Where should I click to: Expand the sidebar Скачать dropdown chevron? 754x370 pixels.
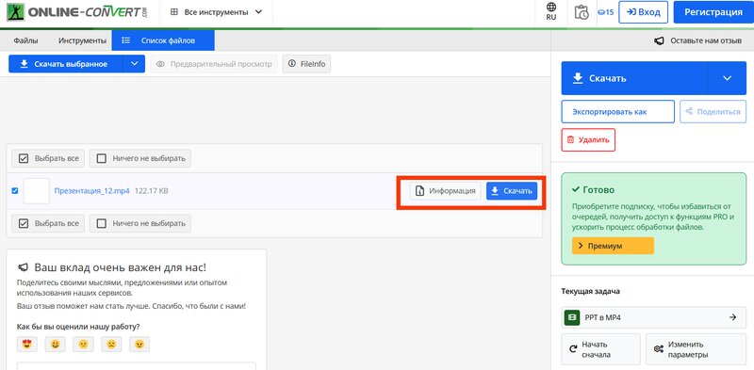click(x=727, y=78)
